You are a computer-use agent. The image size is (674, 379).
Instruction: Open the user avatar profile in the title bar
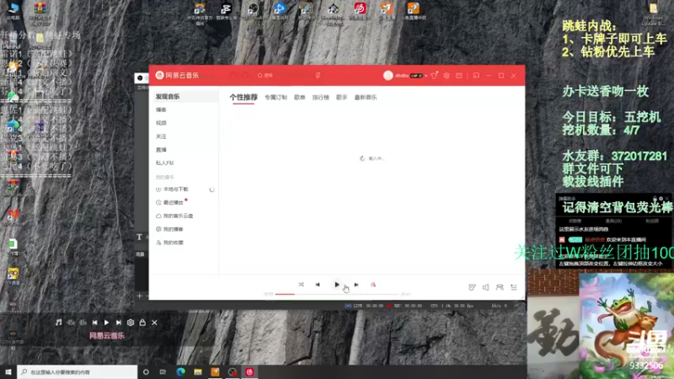point(388,75)
